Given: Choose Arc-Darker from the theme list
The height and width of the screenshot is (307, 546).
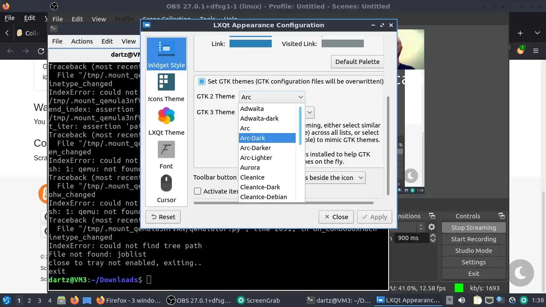Looking at the screenshot, I should [x=267, y=148].
